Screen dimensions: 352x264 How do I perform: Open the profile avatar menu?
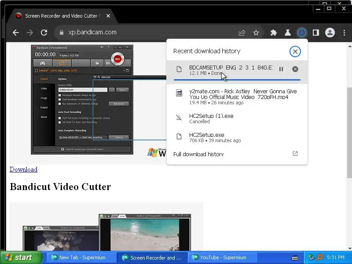point(330,33)
